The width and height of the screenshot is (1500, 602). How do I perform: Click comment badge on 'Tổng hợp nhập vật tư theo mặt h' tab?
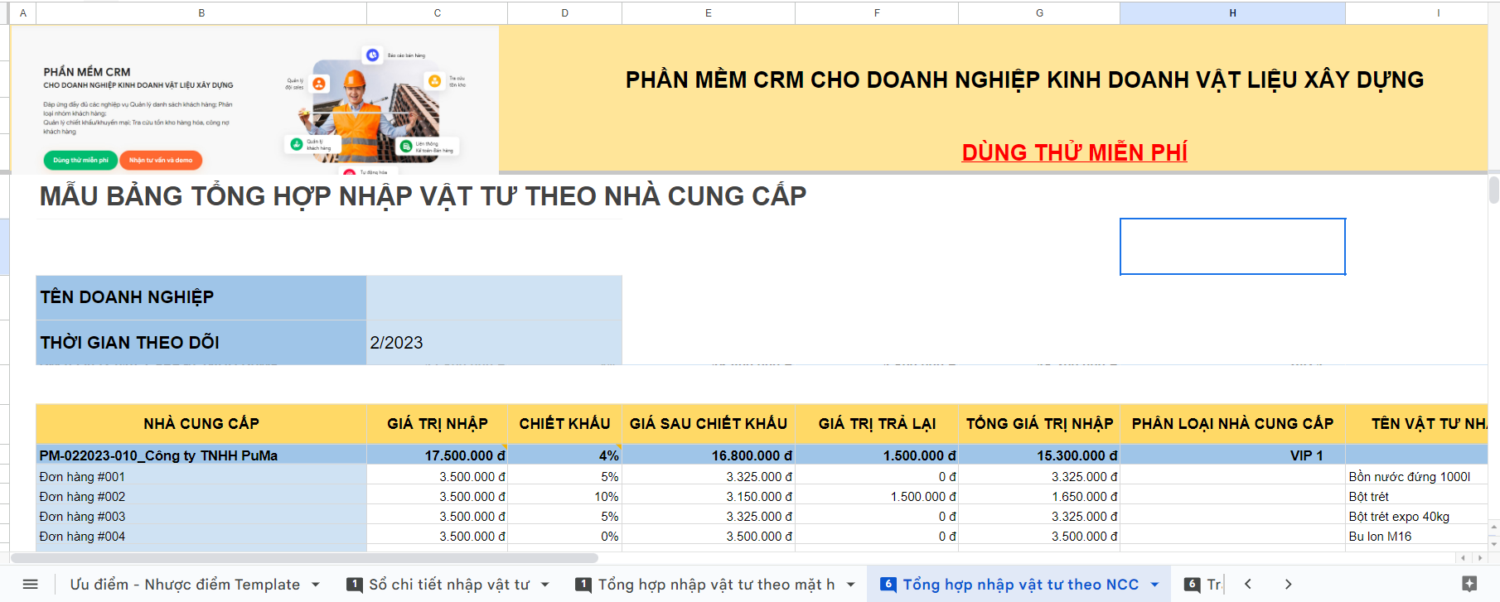pyautogui.click(x=583, y=585)
